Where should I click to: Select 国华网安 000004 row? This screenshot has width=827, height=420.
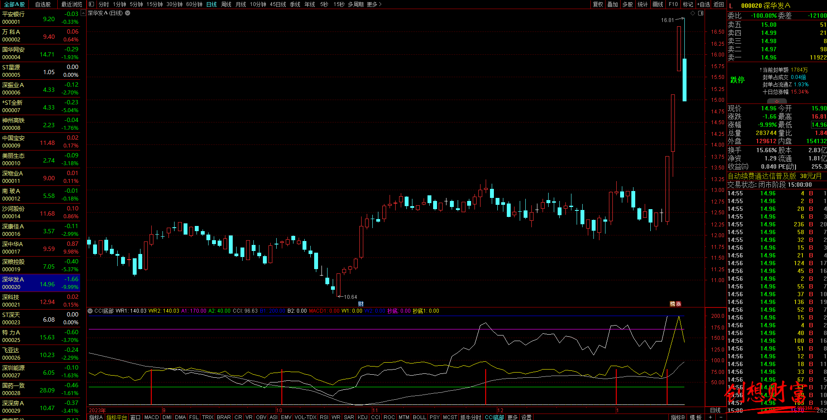pyautogui.click(x=40, y=53)
